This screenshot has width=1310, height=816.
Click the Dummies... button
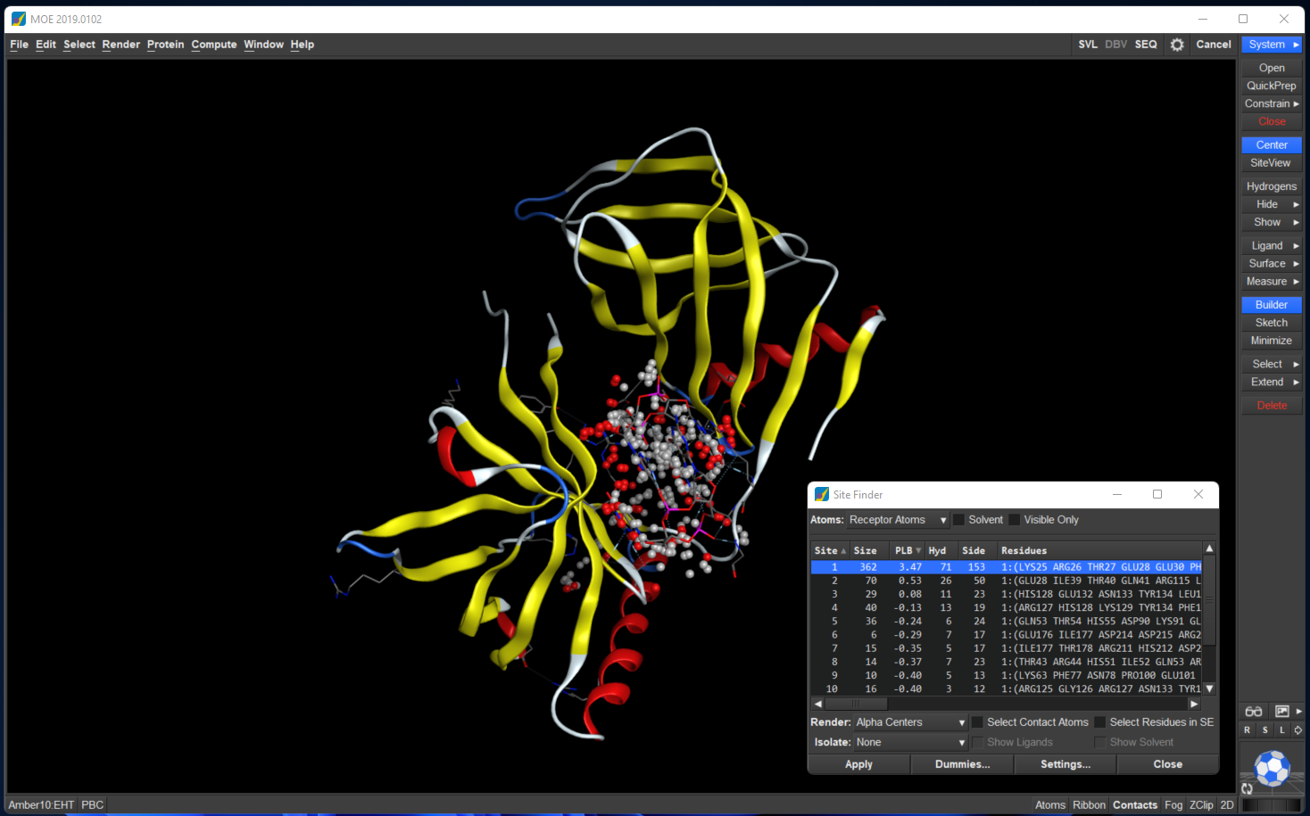(962, 764)
